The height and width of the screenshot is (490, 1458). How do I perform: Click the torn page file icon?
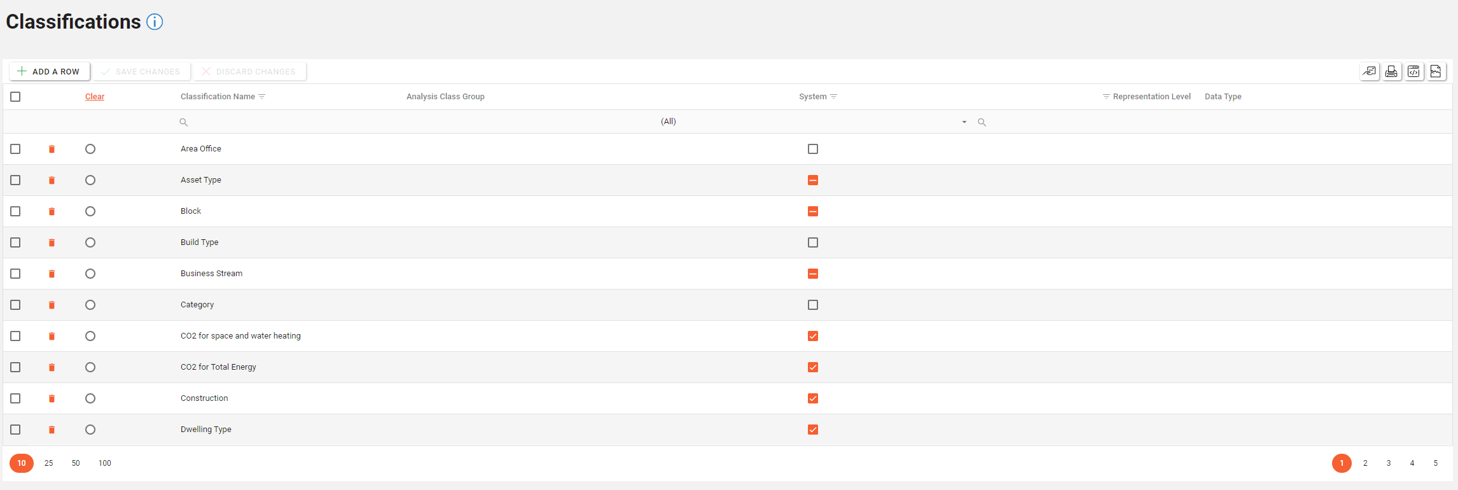tap(1436, 71)
